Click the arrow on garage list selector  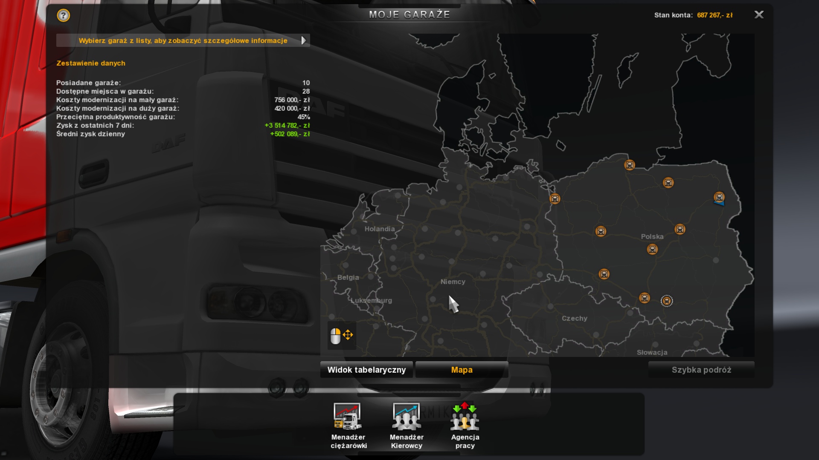tap(303, 40)
